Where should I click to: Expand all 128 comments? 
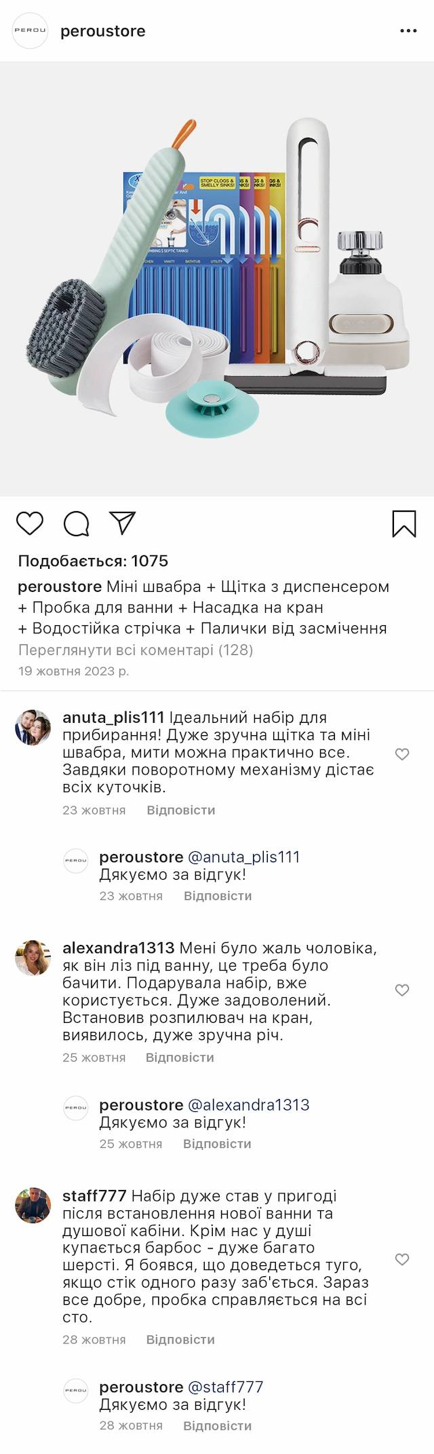pos(136,650)
